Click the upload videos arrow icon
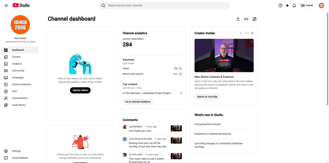Viewport: 329px width, 163px height. [x=238, y=19]
